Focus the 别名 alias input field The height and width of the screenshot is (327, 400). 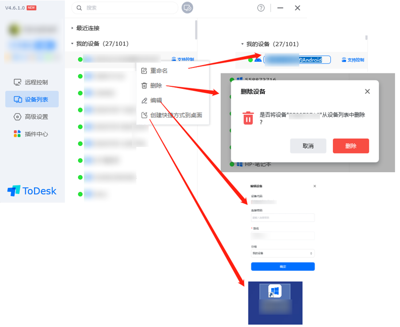tap(282, 236)
